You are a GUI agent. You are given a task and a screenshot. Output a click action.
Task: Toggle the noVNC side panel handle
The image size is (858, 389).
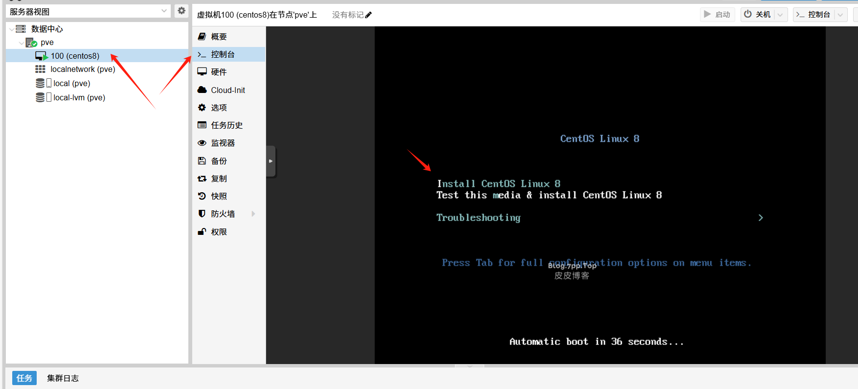click(x=271, y=161)
